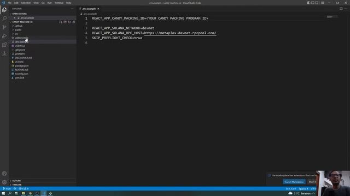Image resolution: width=350 pixels, height=196 pixels.
Task: Click the Spaces: 4 indentation indicator
Action: (304, 189)
